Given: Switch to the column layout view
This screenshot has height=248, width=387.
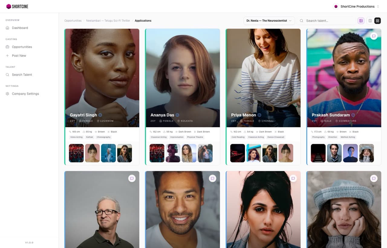Looking at the screenshot, I should click(370, 21).
